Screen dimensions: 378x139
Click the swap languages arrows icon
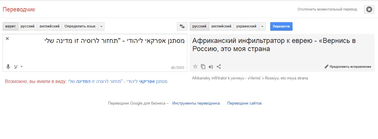tap(182, 26)
